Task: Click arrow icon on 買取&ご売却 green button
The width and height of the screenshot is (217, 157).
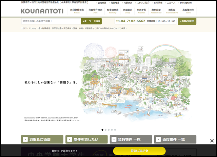Action: pos(25,139)
